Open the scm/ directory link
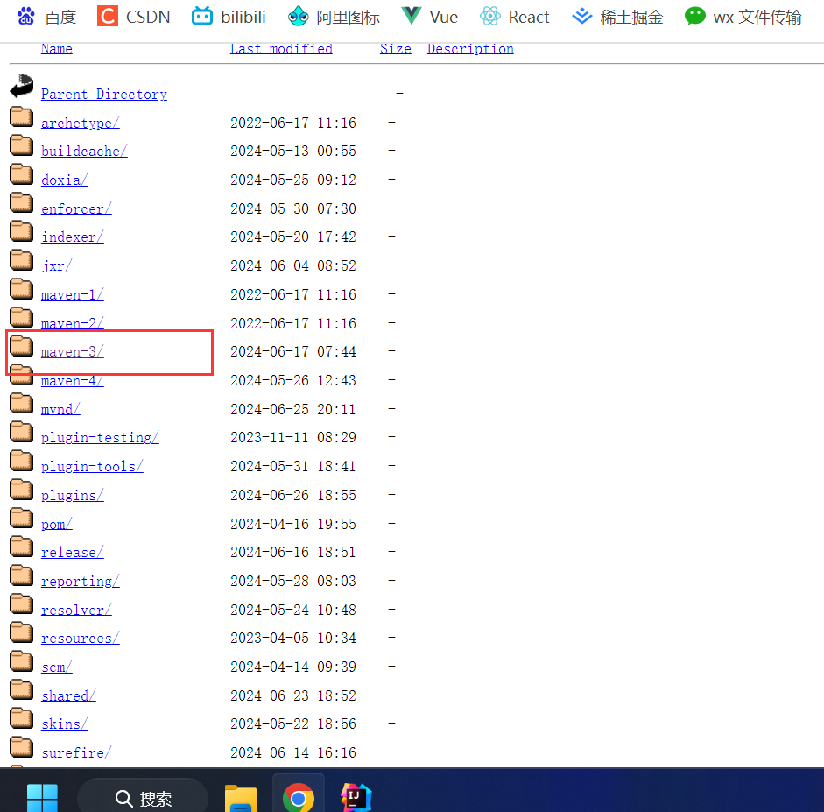The width and height of the screenshot is (824, 812). (x=57, y=667)
